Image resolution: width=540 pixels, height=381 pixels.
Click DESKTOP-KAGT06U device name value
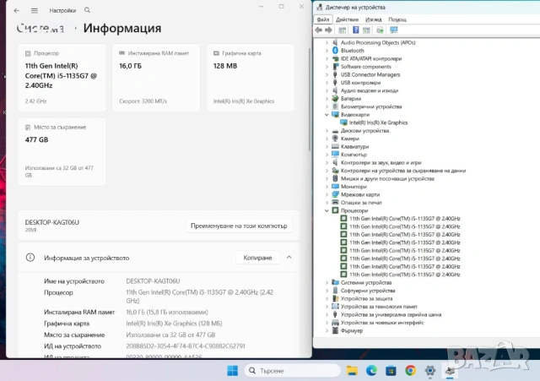point(153,281)
